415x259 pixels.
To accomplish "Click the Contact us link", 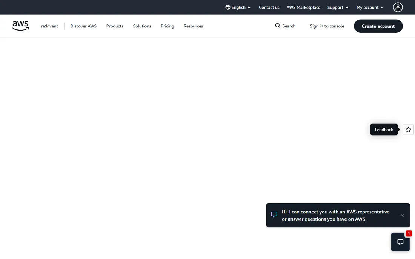I will coord(269,8).
